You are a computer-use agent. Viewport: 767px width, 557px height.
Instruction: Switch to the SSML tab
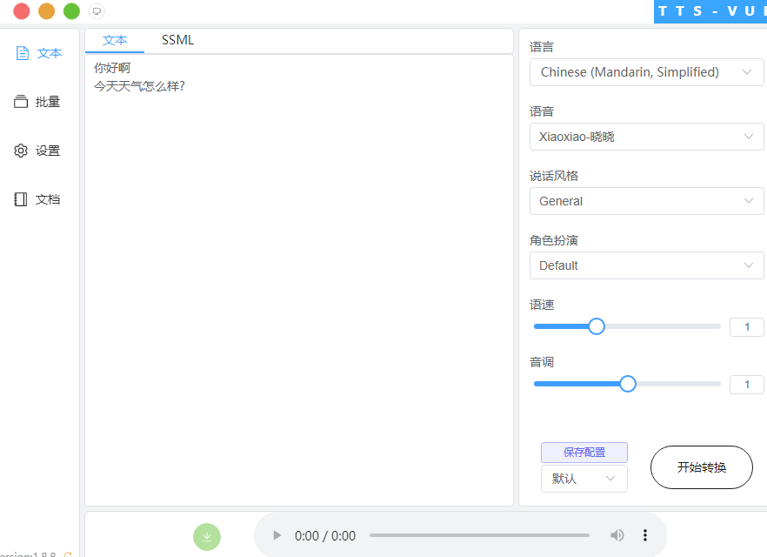(x=177, y=39)
